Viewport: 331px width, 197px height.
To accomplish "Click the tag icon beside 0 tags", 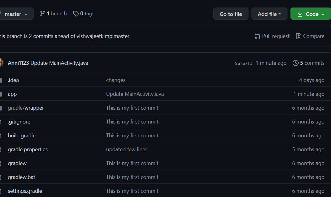I will click(x=76, y=14).
